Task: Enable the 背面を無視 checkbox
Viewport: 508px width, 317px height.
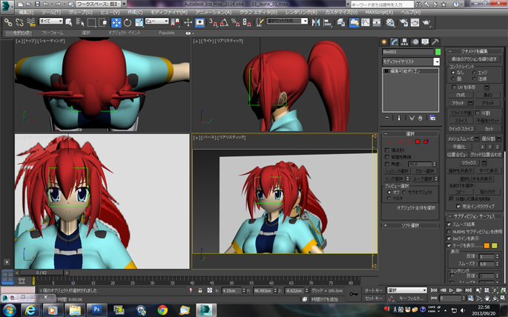Action: [387, 157]
